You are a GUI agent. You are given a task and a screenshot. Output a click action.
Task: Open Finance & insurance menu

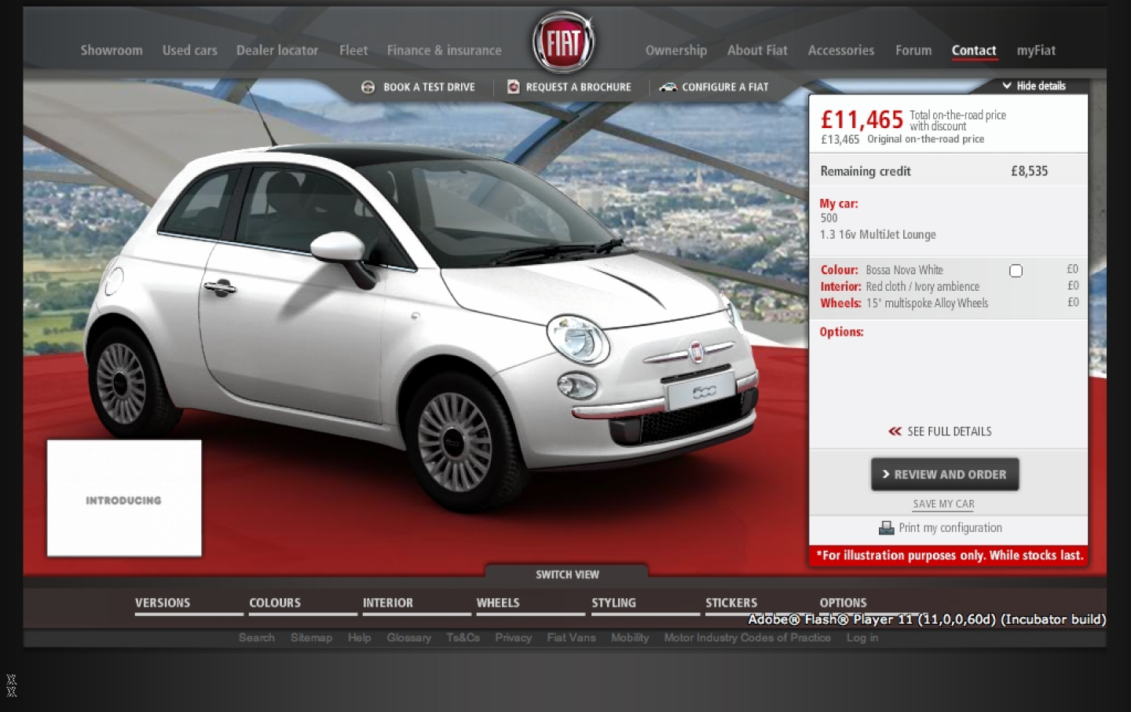click(x=445, y=50)
